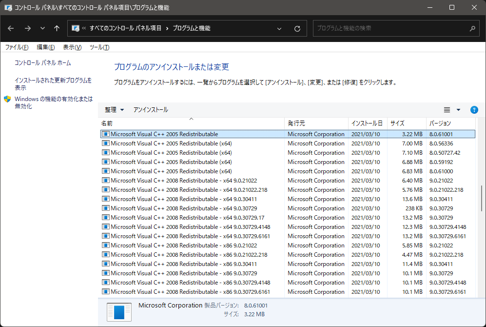This screenshot has width=486, height=327.
Task: Refresh the programs list
Action: pyautogui.click(x=297, y=28)
